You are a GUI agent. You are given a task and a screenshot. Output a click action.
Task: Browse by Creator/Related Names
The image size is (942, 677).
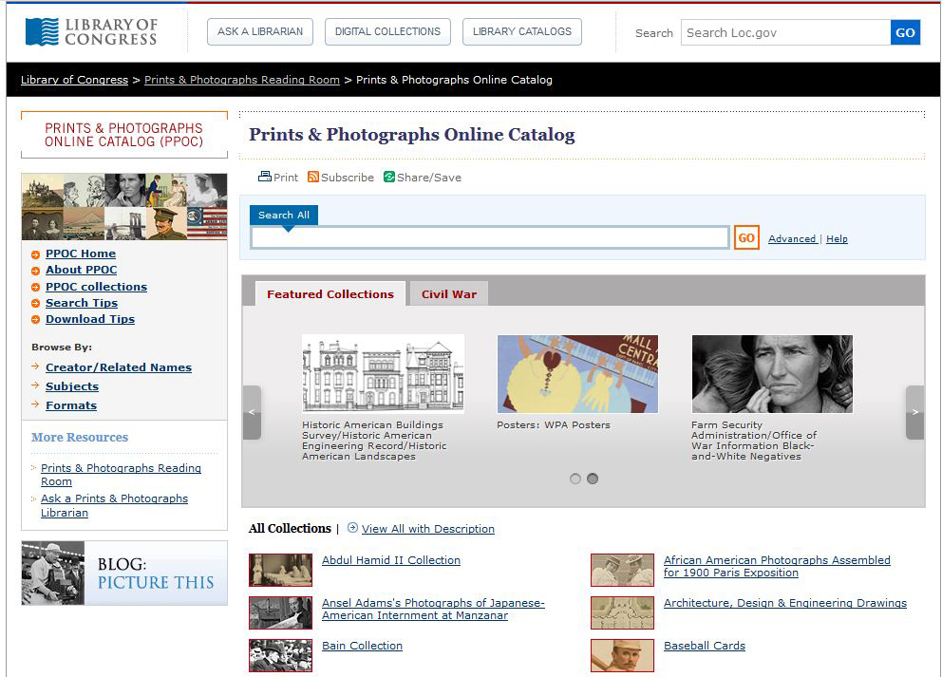[119, 367]
